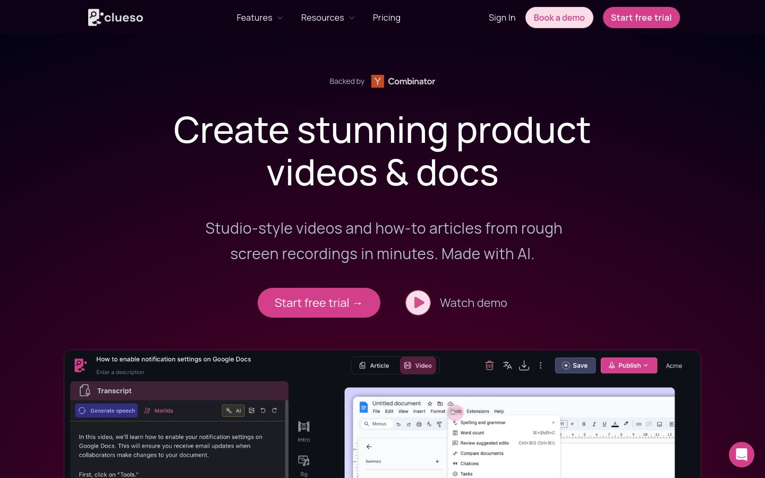Click the Book a demo button
The width and height of the screenshot is (765, 478).
[x=559, y=18]
